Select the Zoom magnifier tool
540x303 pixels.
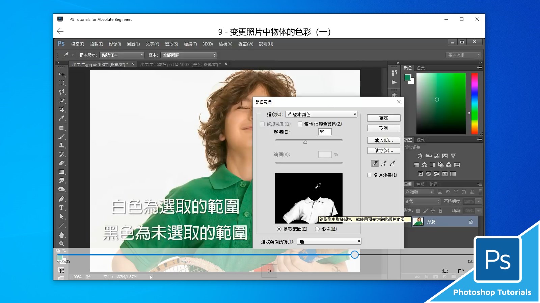coord(61,243)
